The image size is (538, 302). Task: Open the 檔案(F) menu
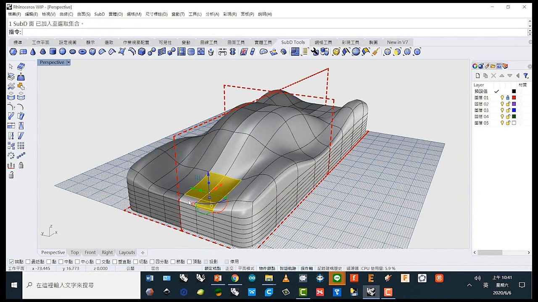tap(14, 14)
